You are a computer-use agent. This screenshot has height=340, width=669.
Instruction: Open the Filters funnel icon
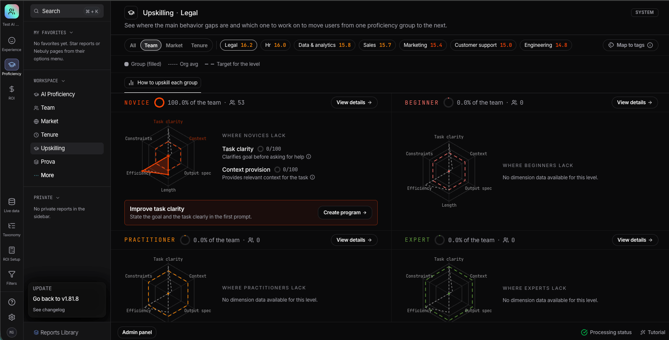[x=12, y=275]
